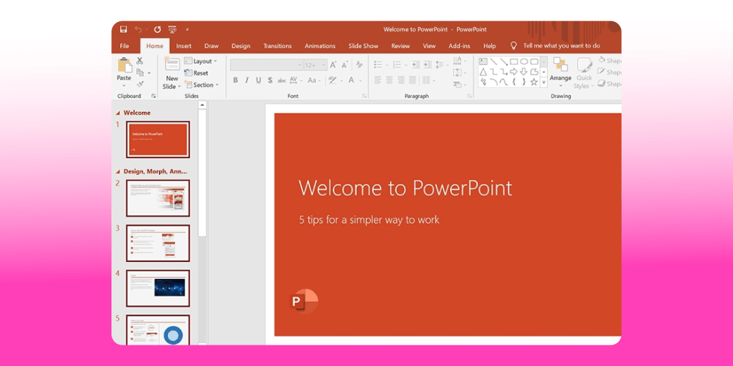Click Decrease Font Size icon
Image resolution: width=733 pixels, height=366 pixels.
pos(345,65)
